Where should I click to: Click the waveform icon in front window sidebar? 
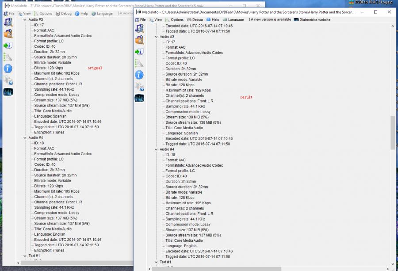[139, 98]
